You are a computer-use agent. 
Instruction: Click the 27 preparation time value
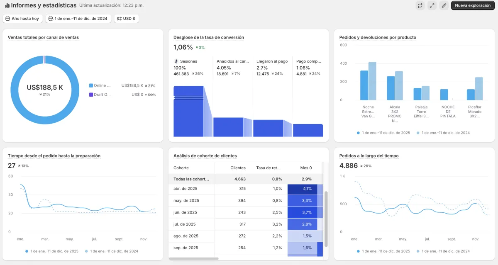click(12, 165)
